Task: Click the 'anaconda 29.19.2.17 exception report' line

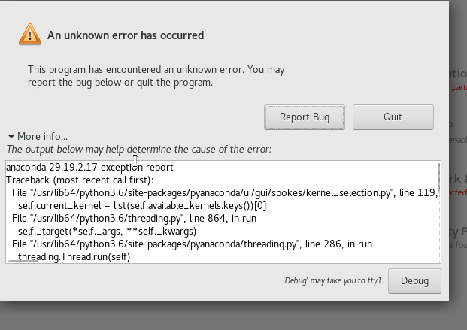Action: [89, 168]
